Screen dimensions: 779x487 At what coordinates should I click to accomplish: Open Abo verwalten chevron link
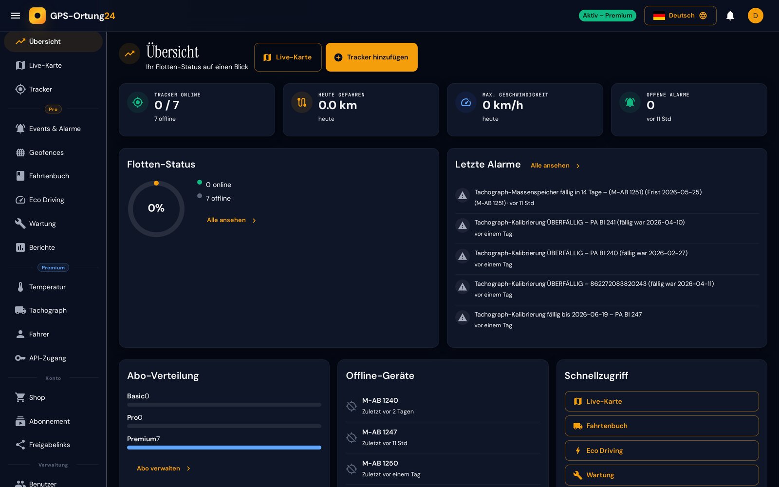point(164,468)
